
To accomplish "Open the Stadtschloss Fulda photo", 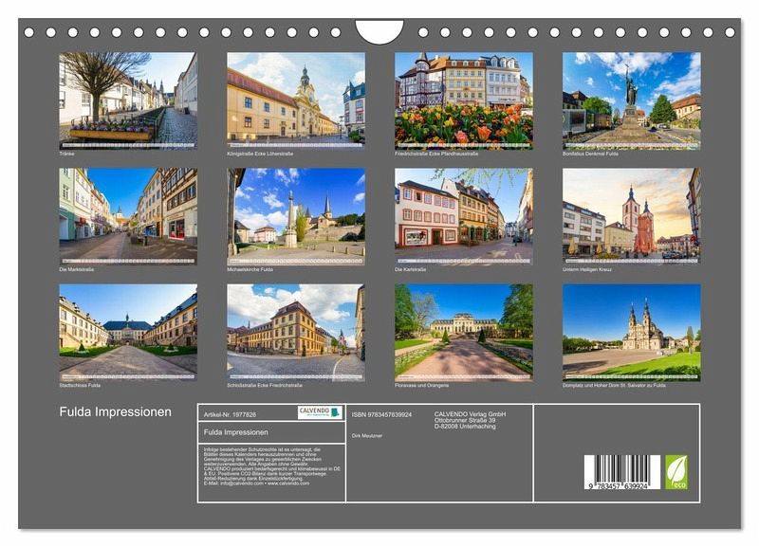I will pyautogui.click(x=128, y=332).
